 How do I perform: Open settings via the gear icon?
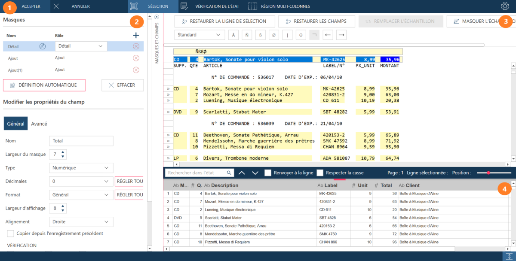point(505,6)
